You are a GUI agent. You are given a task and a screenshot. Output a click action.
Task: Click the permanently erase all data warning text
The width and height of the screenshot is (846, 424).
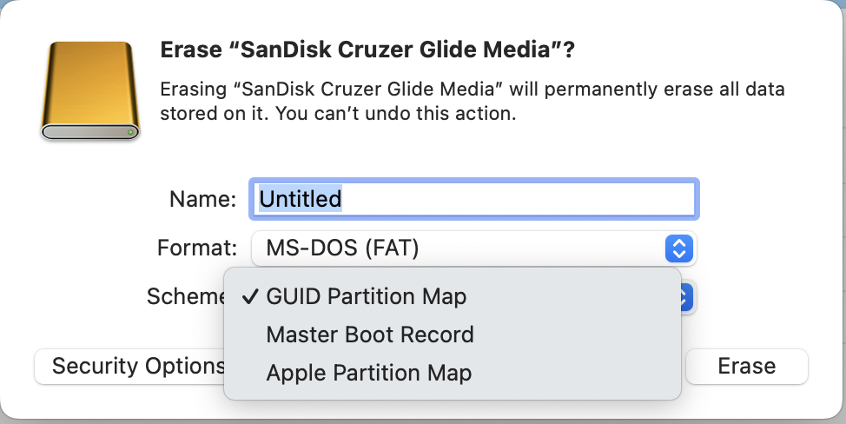473,90
